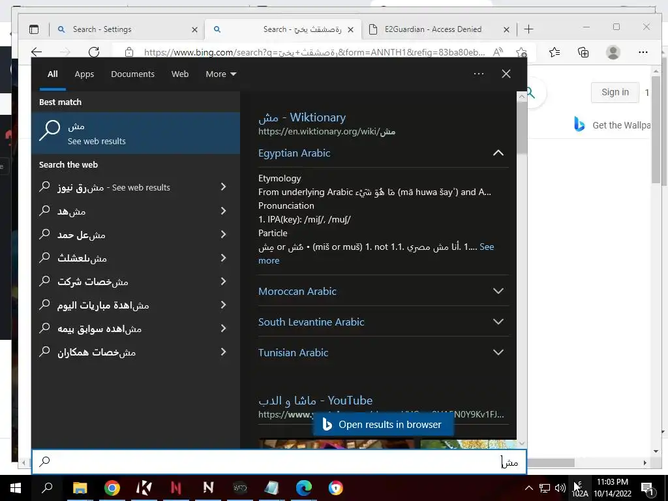The image size is (668, 501).
Task: Select best match مش See web results
Action: pyautogui.click(x=136, y=133)
